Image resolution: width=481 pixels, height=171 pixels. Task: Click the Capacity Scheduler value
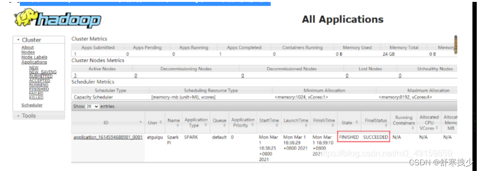pos(93,97)
